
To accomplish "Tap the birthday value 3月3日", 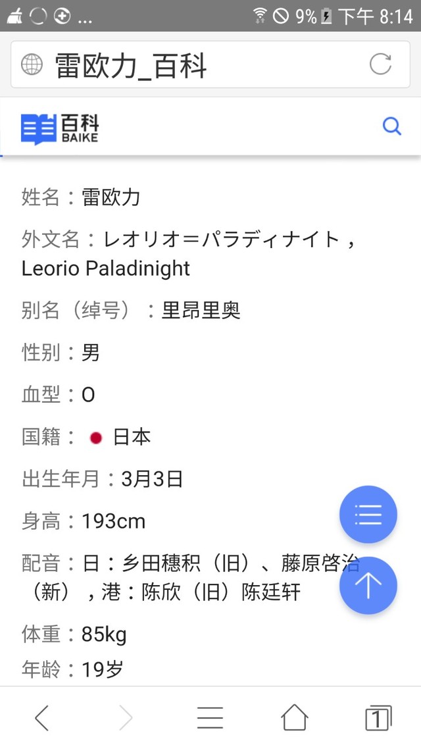I will [152, 479].
